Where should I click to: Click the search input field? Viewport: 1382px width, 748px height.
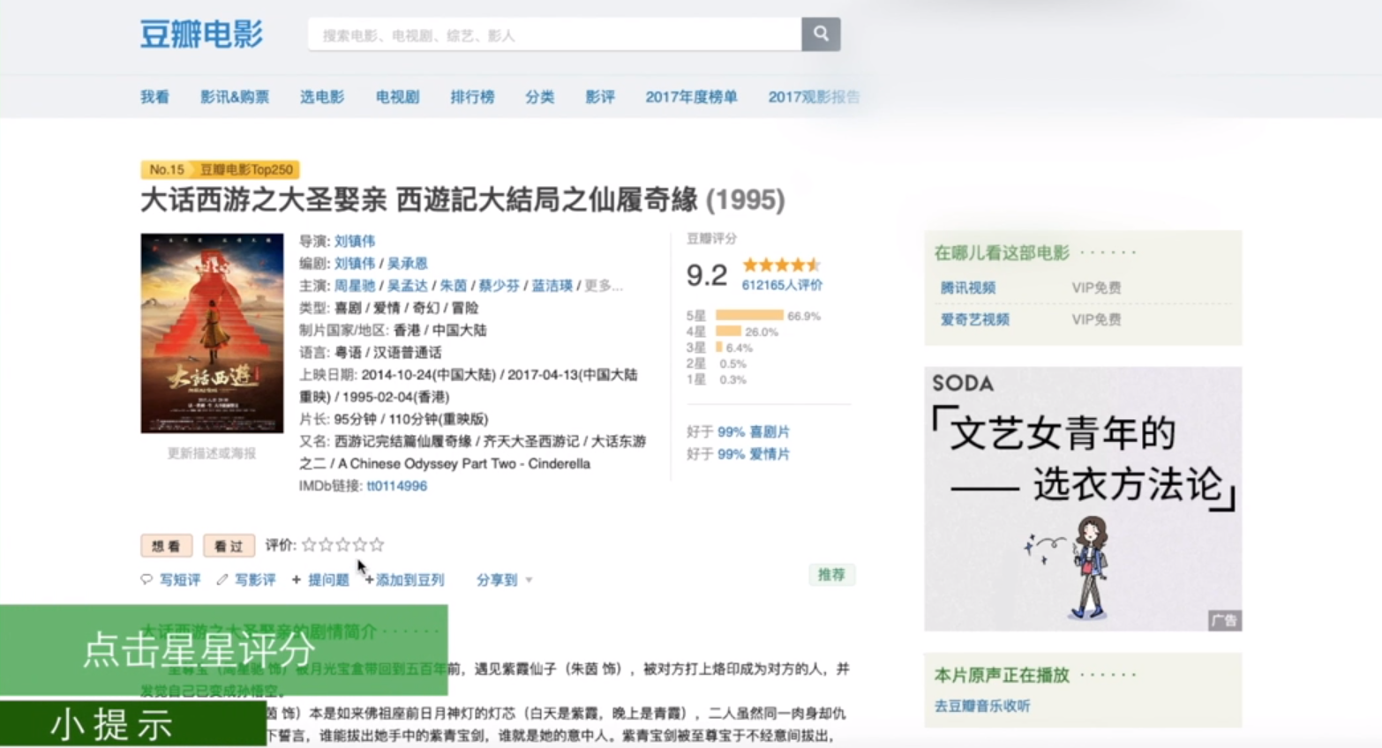(554, 35)
